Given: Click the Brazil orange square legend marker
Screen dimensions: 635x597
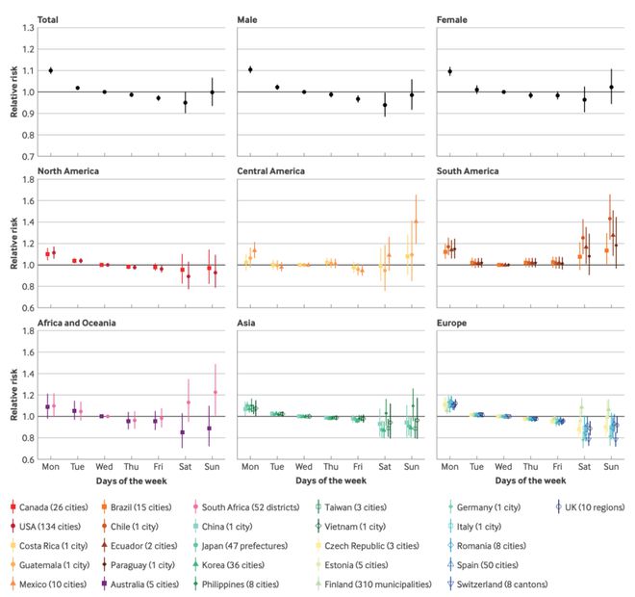Looking at the screenshot, I should click(105, 507).
